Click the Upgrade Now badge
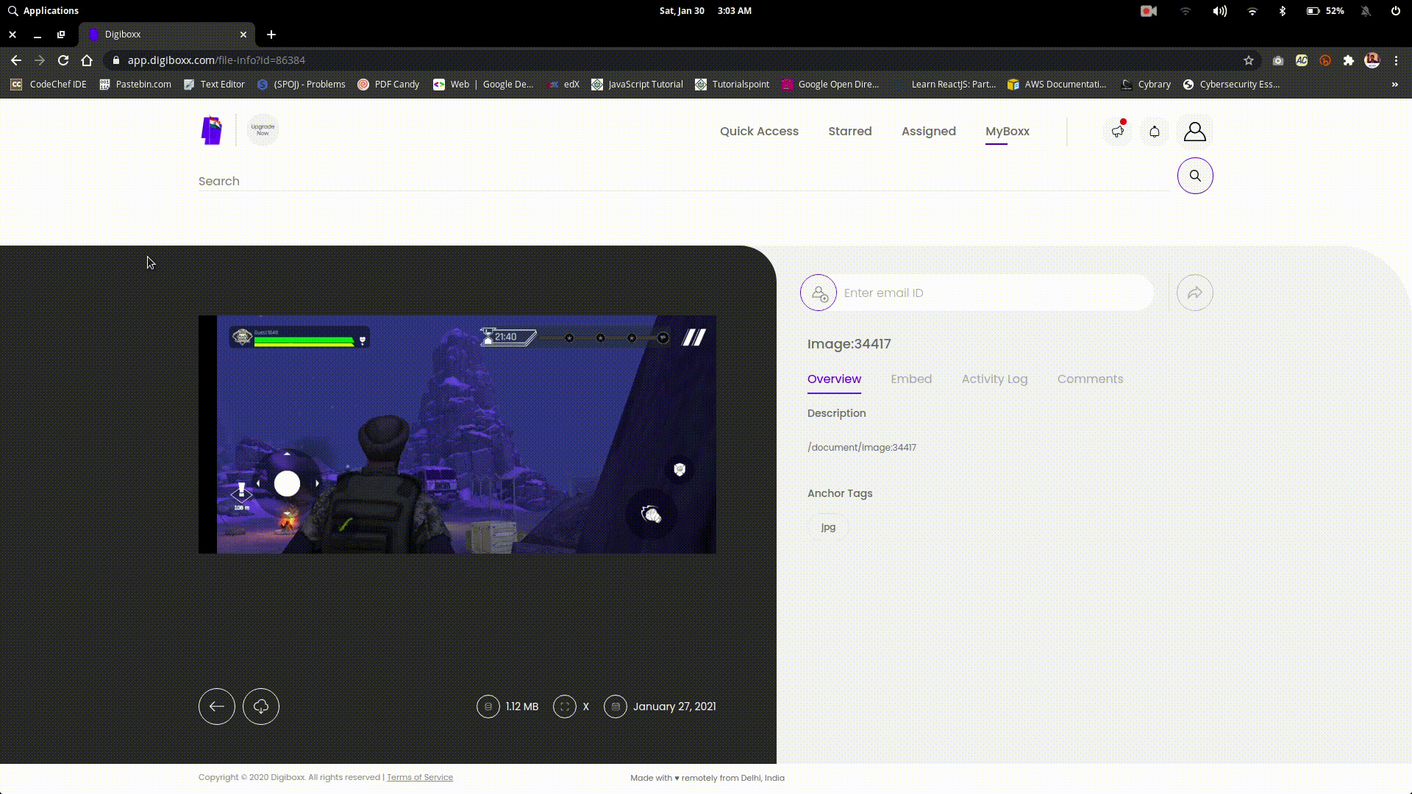Screen dimensions: 1412x794 263,130
